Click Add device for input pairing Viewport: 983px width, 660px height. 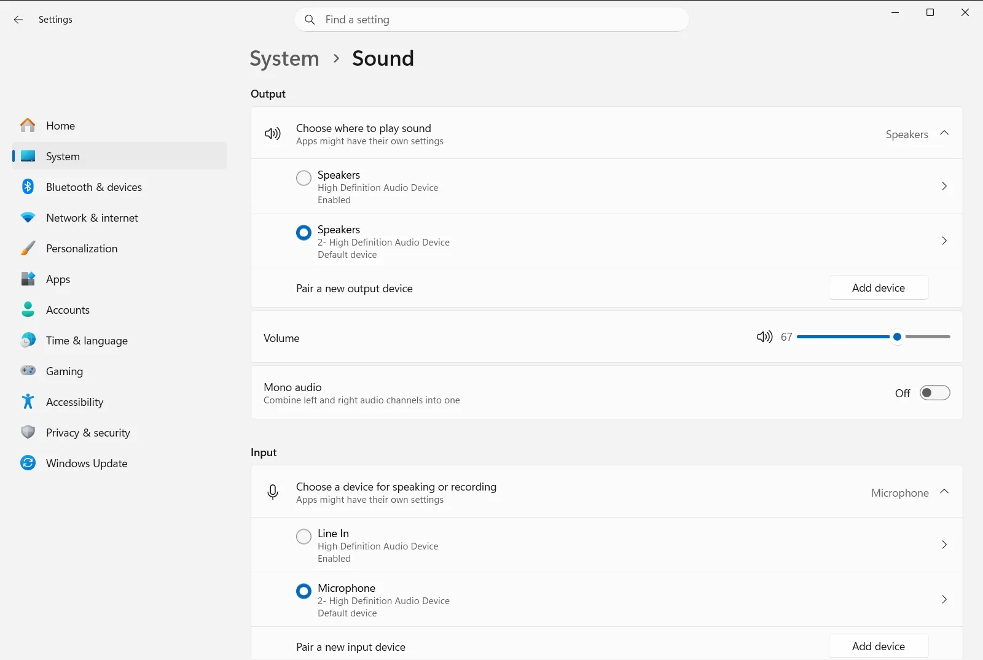coord(879,646)
